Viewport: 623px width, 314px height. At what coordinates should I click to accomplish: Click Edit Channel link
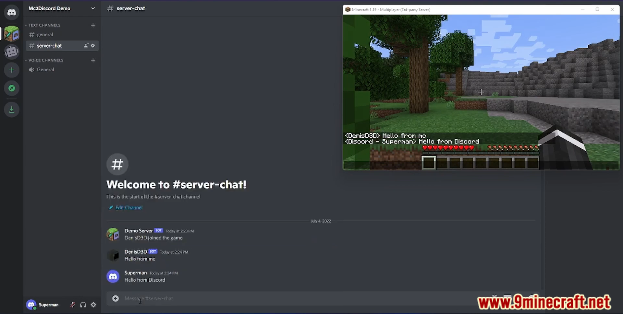pos(129,208)
